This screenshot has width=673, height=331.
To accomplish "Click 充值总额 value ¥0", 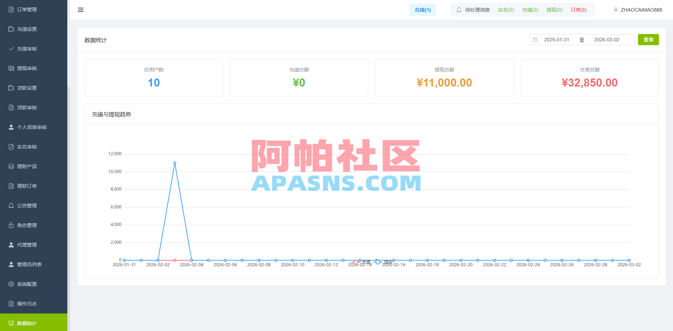I will tap(299, 83).
